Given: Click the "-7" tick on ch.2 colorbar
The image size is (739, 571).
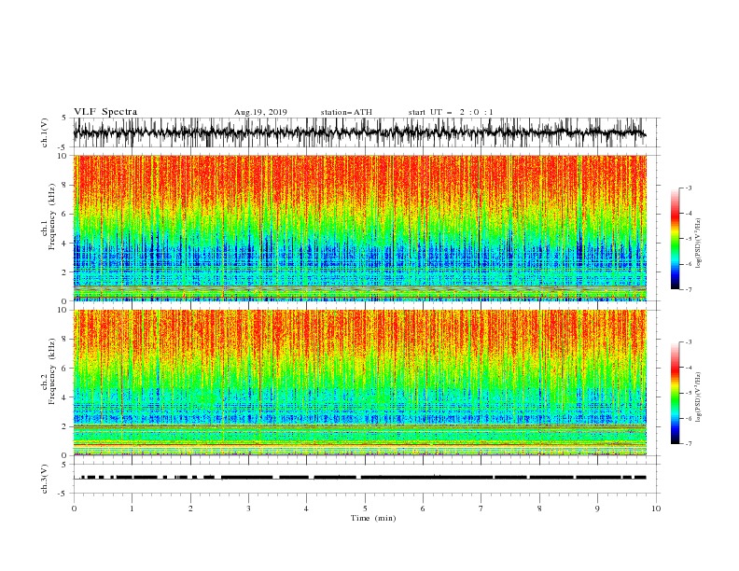Looking at the screenshot, I should pyautogui.click(x=688, y=443).
